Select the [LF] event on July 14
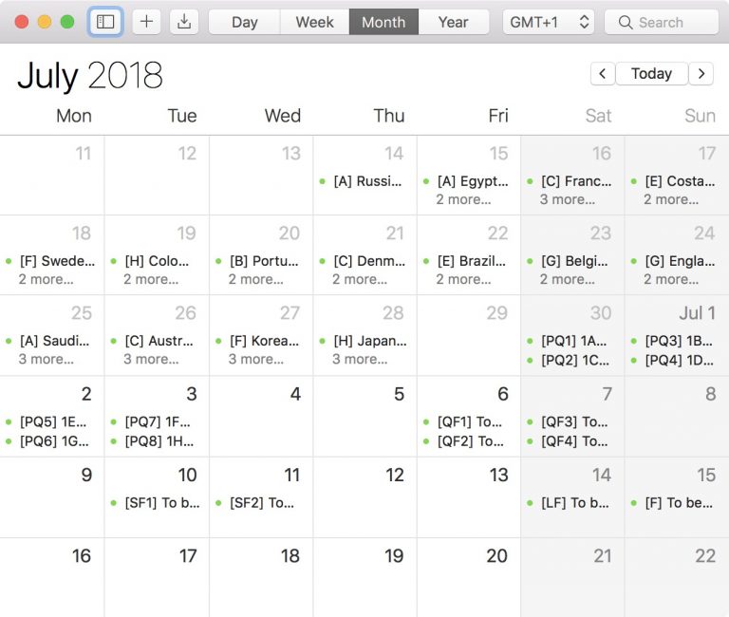 574,503
